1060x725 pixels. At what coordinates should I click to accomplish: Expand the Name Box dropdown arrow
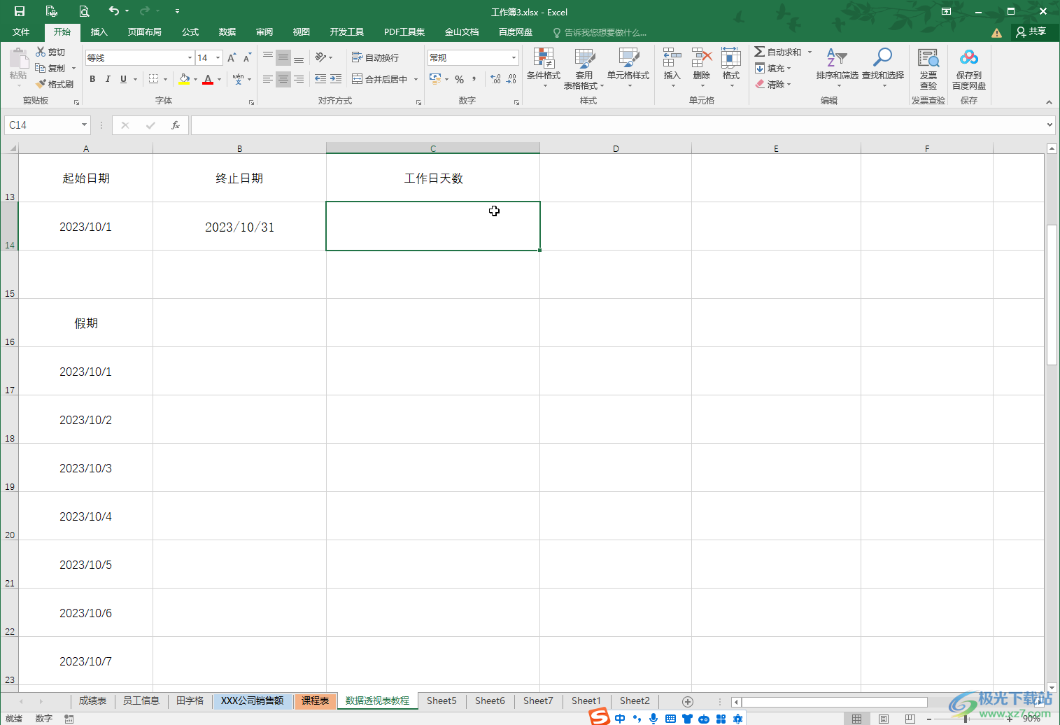[84, 125]
